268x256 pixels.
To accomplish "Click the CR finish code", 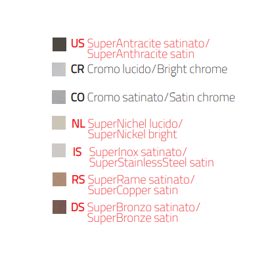I will (78, 69).
